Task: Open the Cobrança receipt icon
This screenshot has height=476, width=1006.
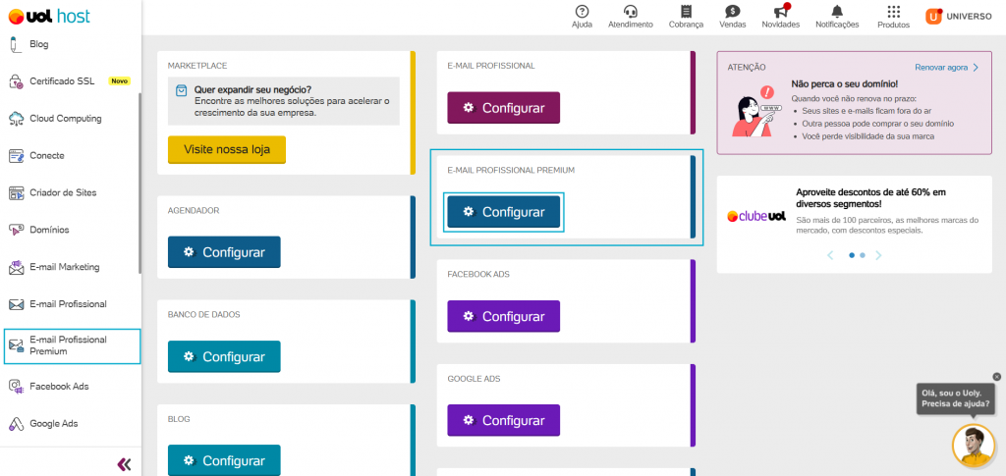Action: pos(686,12)
